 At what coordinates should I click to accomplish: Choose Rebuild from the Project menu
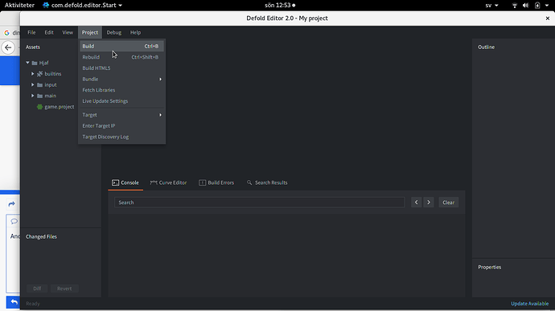(x=121, y=57)
